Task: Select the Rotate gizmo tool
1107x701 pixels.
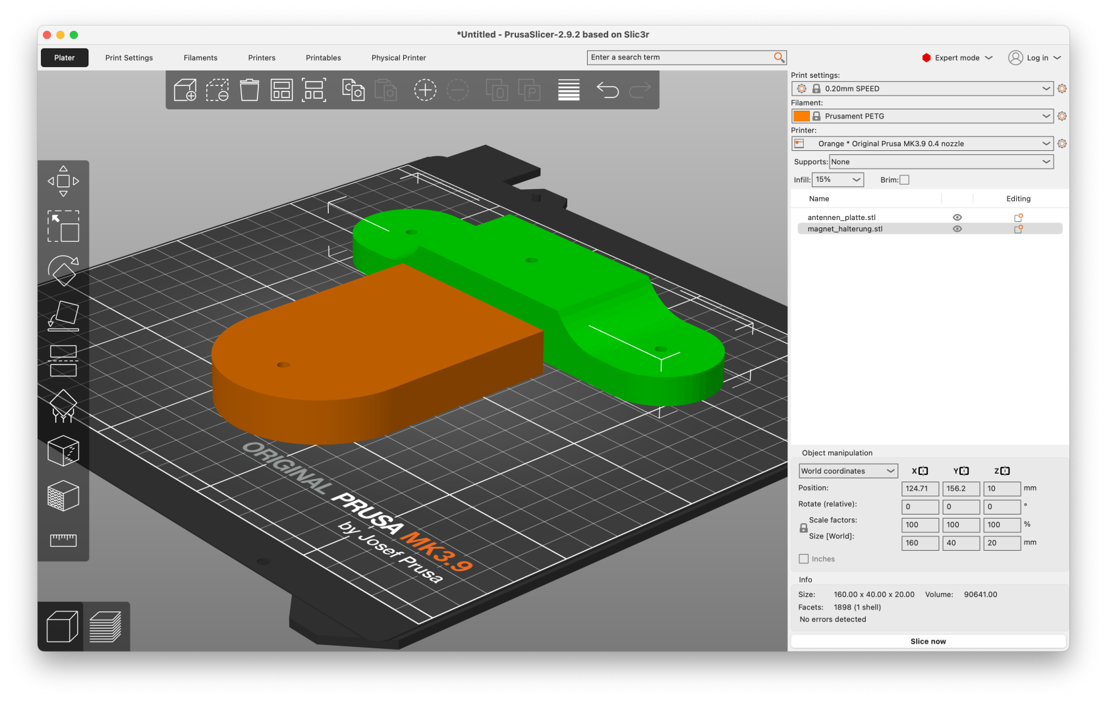Action: click(x=63, y=270)
